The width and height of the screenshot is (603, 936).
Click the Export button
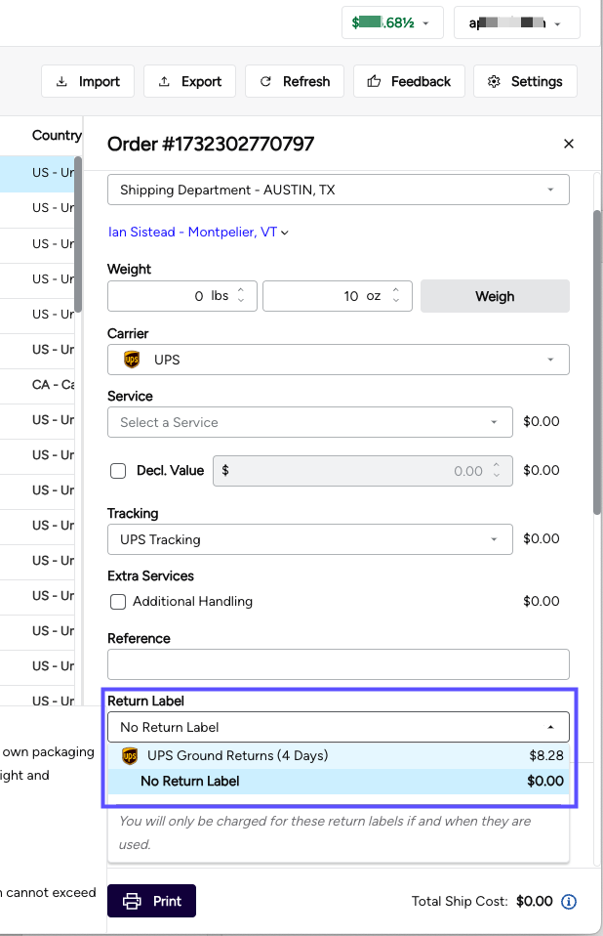click(189, 81)
